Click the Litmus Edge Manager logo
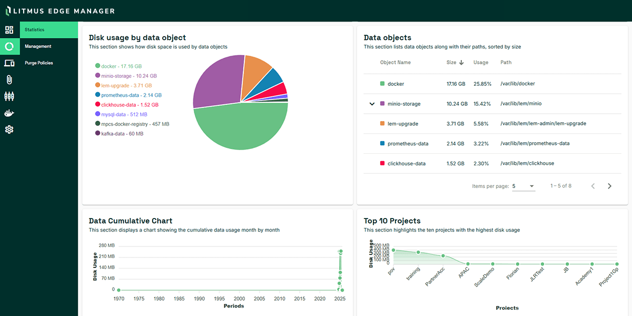The width and height of the screenshot is (632, 316). click(60, 10)
